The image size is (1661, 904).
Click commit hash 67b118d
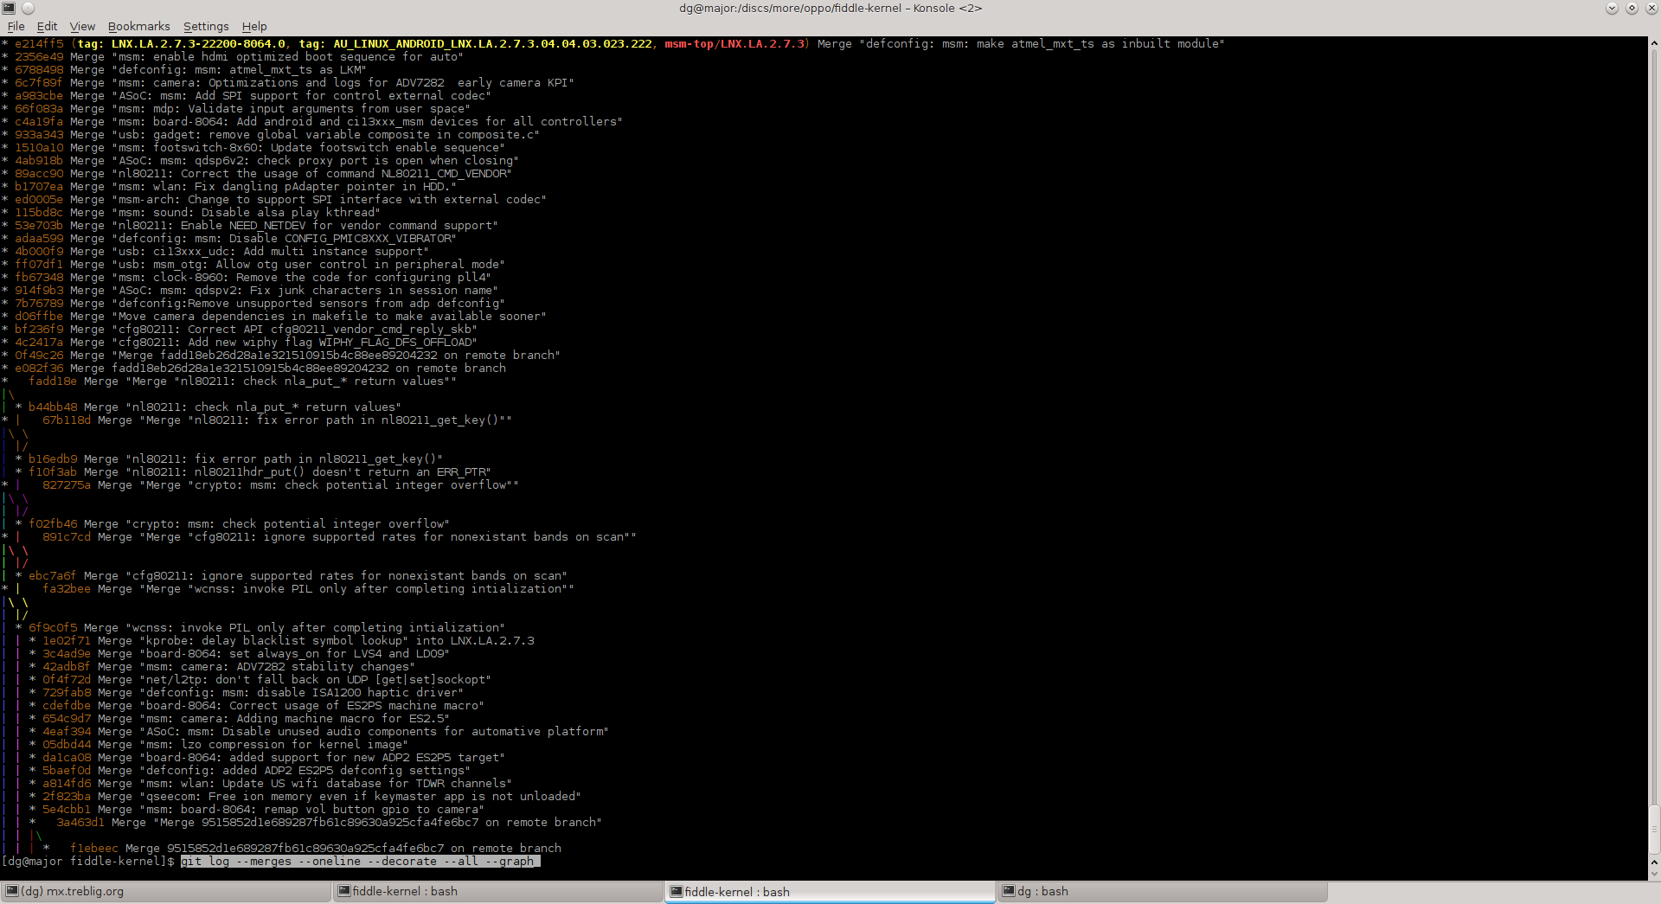tap(67, 420)
